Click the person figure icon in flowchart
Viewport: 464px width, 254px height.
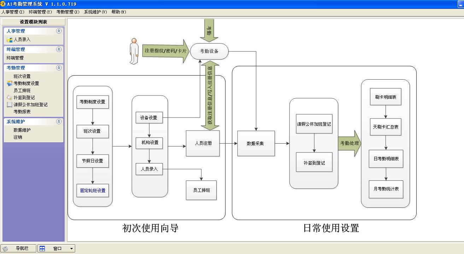[x=134, y=51]
